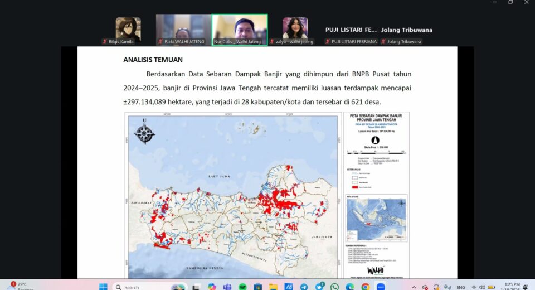This screenshot has width=535, height=290.
Task: Open Microsoft Teams from the taskbar
Action: point(227,287)
